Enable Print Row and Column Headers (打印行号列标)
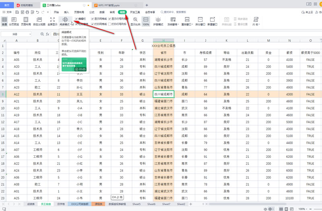 pos(109,24)
